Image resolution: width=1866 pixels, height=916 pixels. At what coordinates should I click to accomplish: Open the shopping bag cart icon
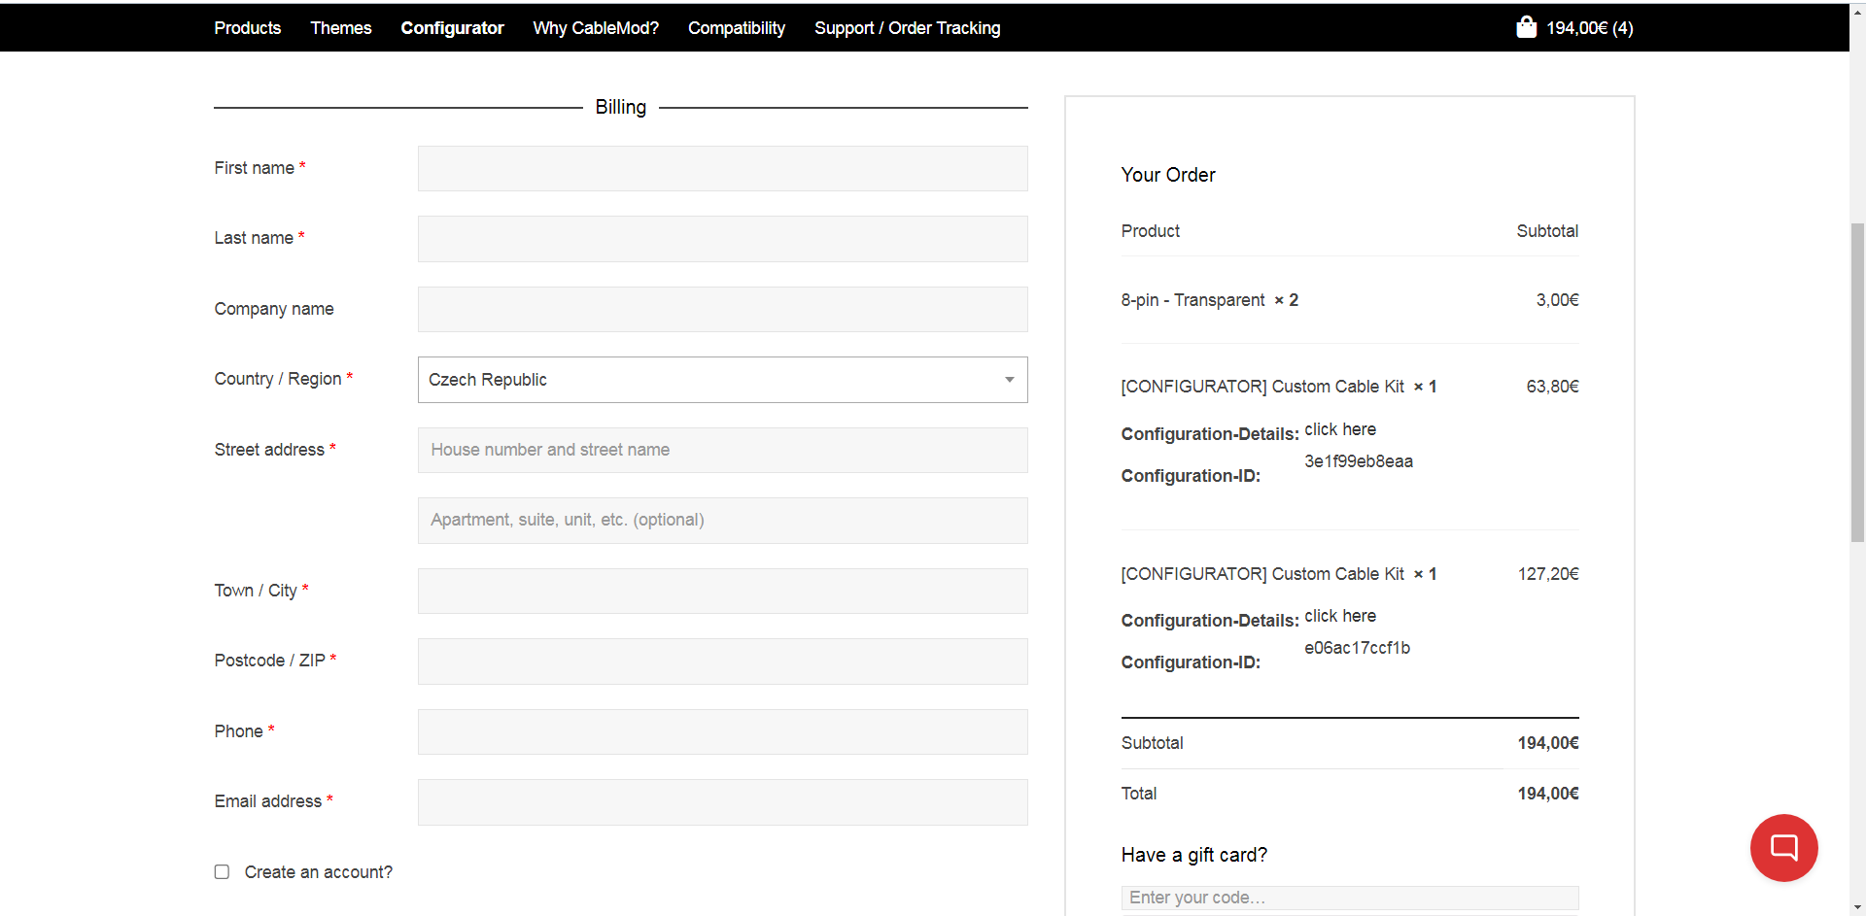coord(1526,27)
